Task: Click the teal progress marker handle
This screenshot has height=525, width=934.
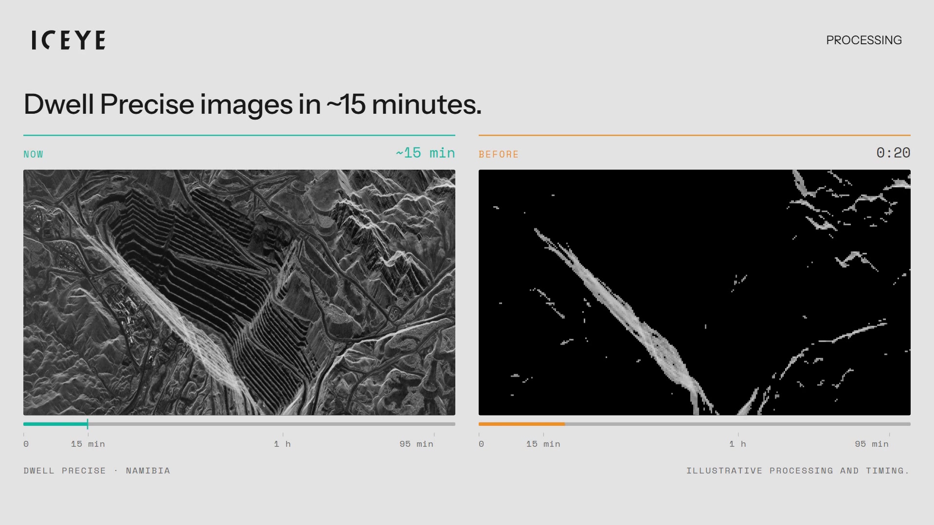Action: [x=88, y=424]
